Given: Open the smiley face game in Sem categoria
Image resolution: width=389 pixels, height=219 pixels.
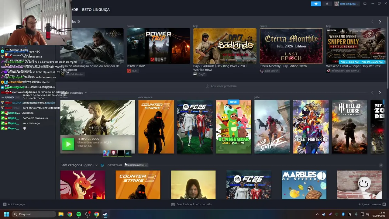Looking at the screenshot, I should [x=359, y=185].
